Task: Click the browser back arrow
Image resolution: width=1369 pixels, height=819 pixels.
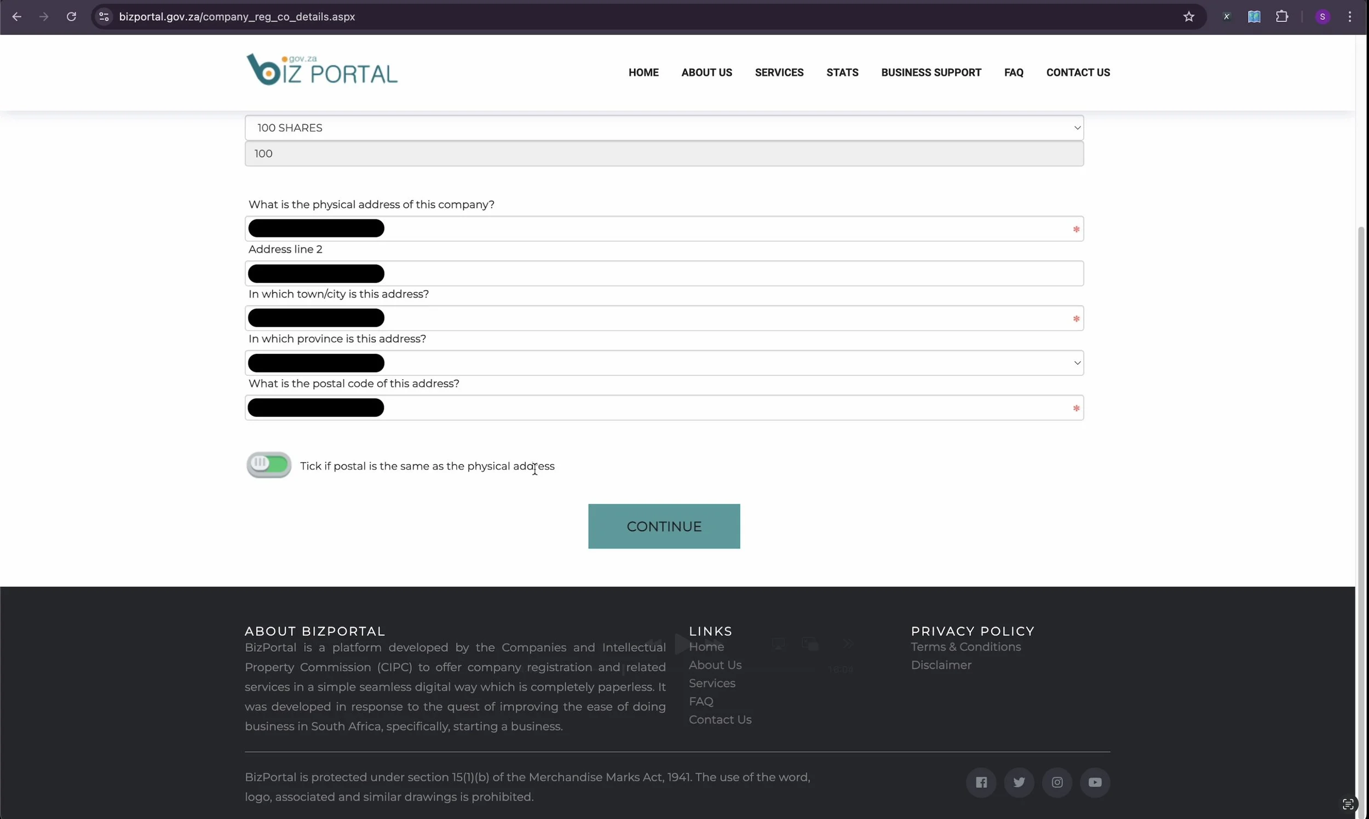Action: pos(16,16)
